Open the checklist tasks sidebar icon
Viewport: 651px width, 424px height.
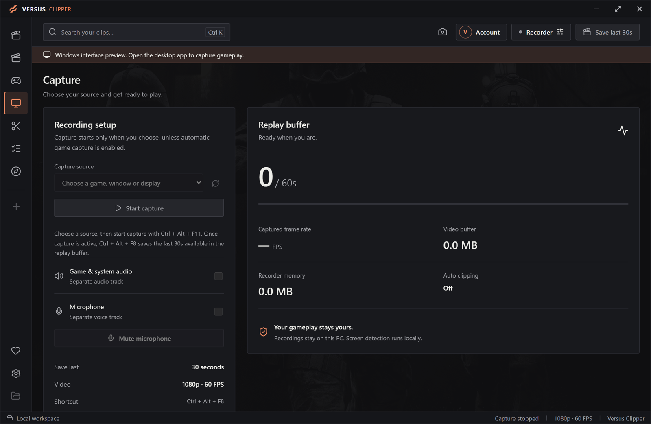(x=16, y=149)
